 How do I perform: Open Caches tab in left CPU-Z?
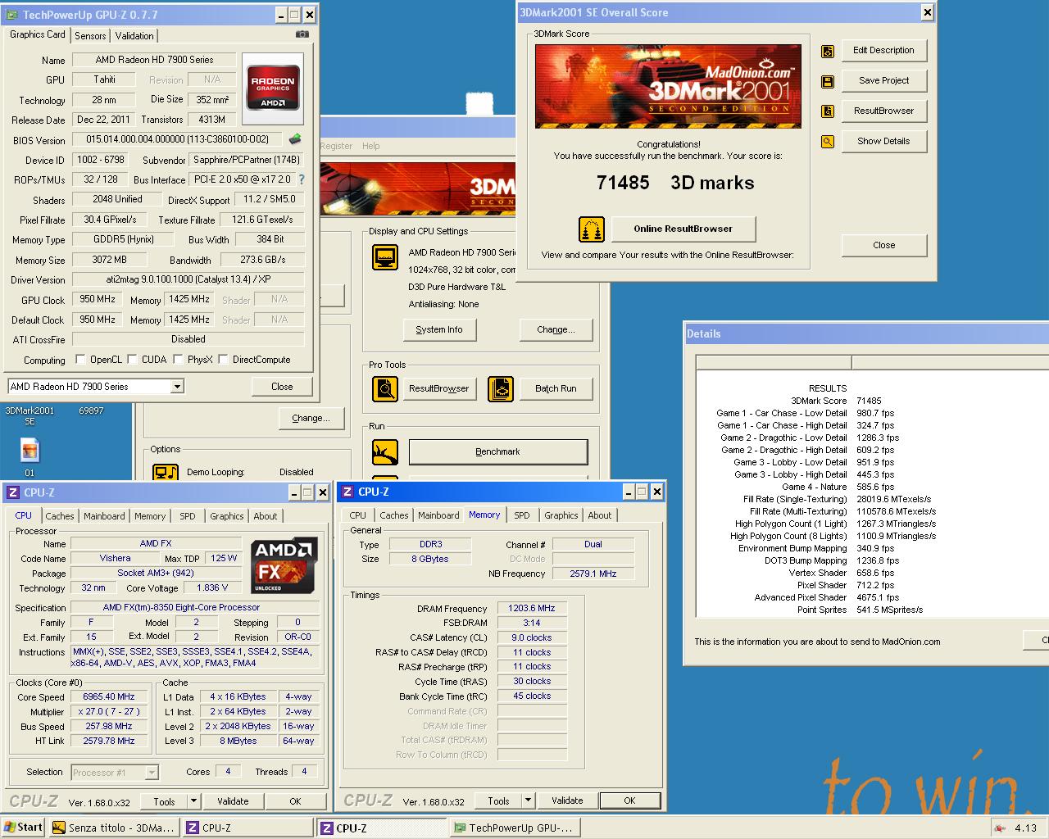click(60, 516)
